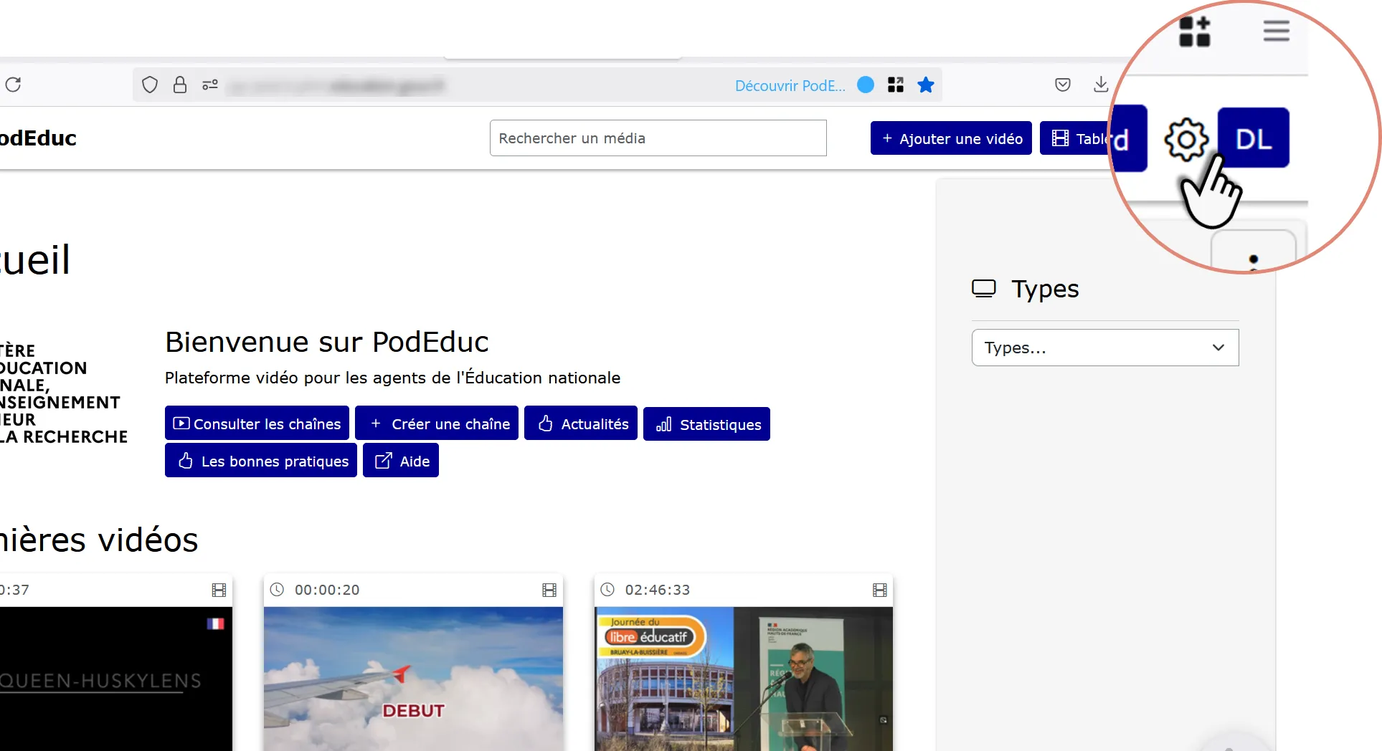
Task: Click clock icon beside 02:46:33
Action: click(607, 590)
